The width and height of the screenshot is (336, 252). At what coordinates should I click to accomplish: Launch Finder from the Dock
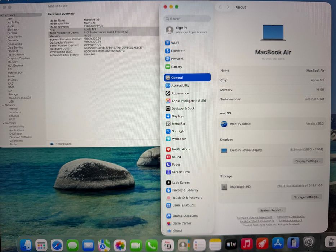click(x=26, y=245)
